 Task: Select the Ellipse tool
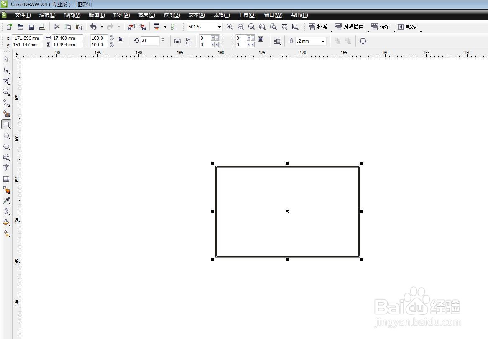(6, 135)
